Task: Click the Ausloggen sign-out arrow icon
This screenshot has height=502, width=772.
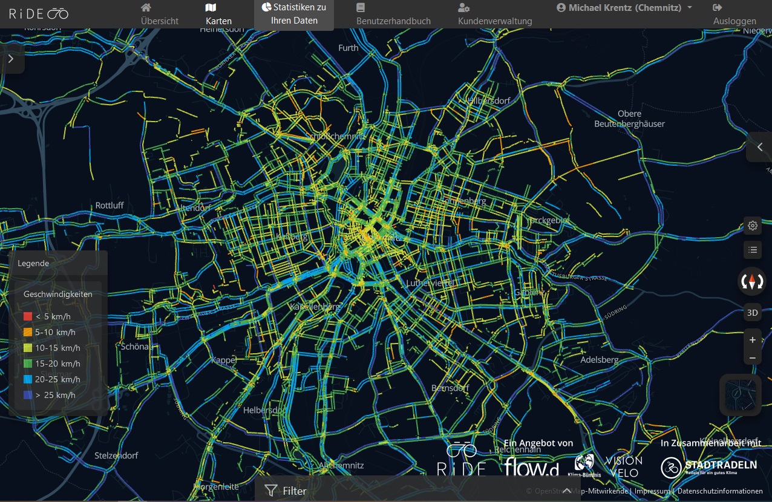Action: (718, 7)
